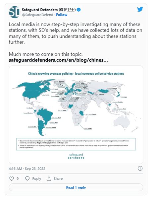Viewport: 157px width, 197px height.
Task: Click the share upload arrow icon
Action: tap(49, 178)
